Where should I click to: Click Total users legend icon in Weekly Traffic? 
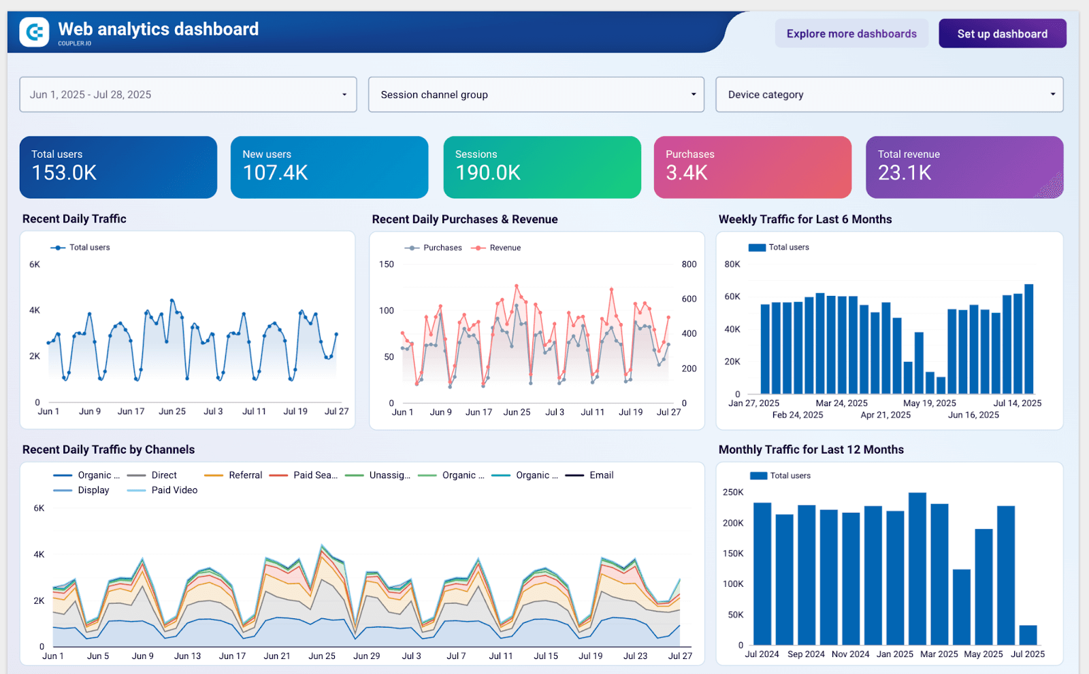pyautogui.click(x=757, y=248)
